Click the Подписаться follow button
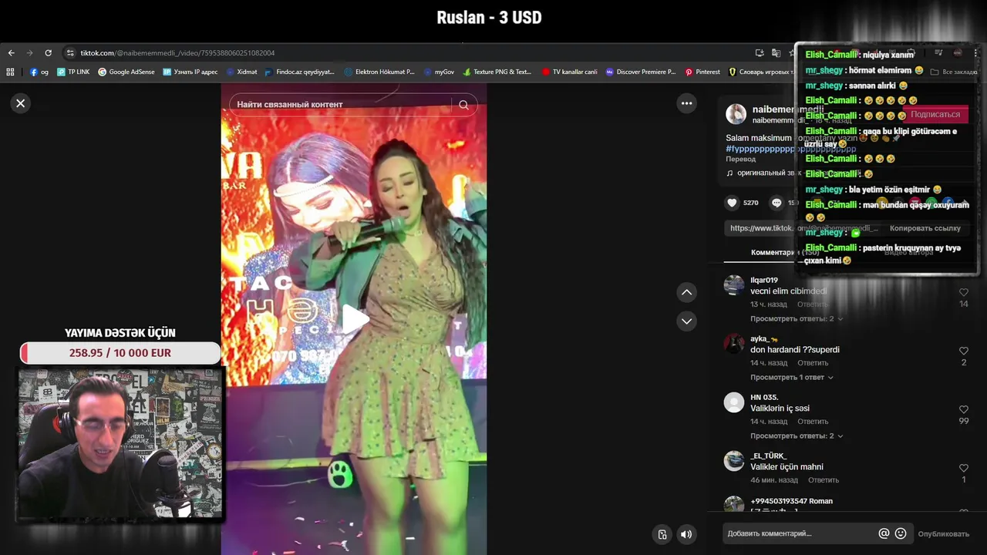987x555 pixels. [x=935, y=114]
